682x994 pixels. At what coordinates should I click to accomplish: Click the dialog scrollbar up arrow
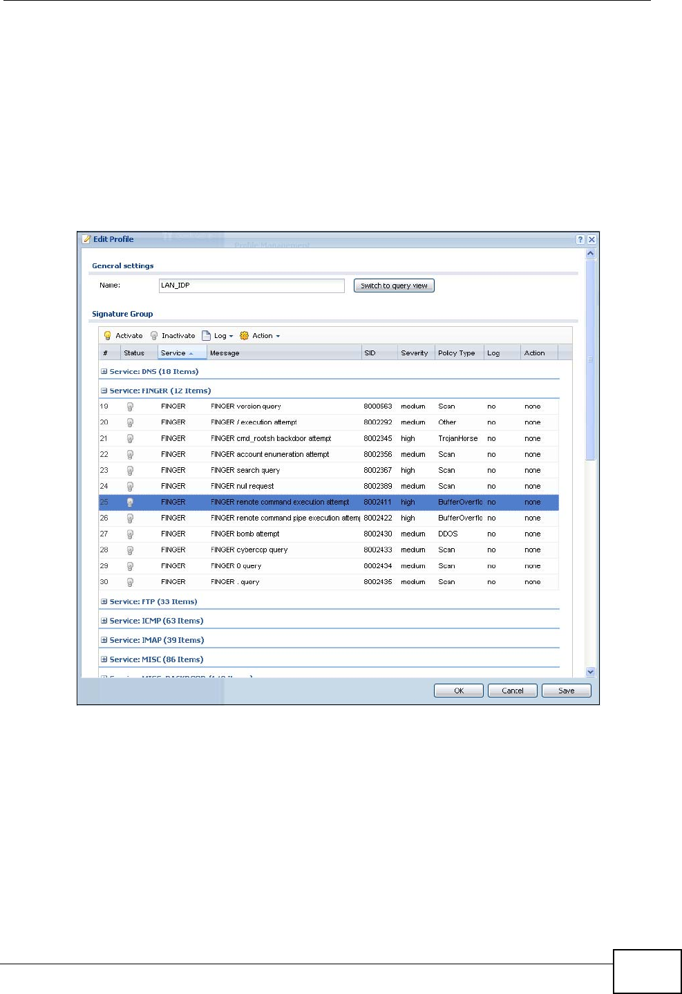tap(590, 254)
